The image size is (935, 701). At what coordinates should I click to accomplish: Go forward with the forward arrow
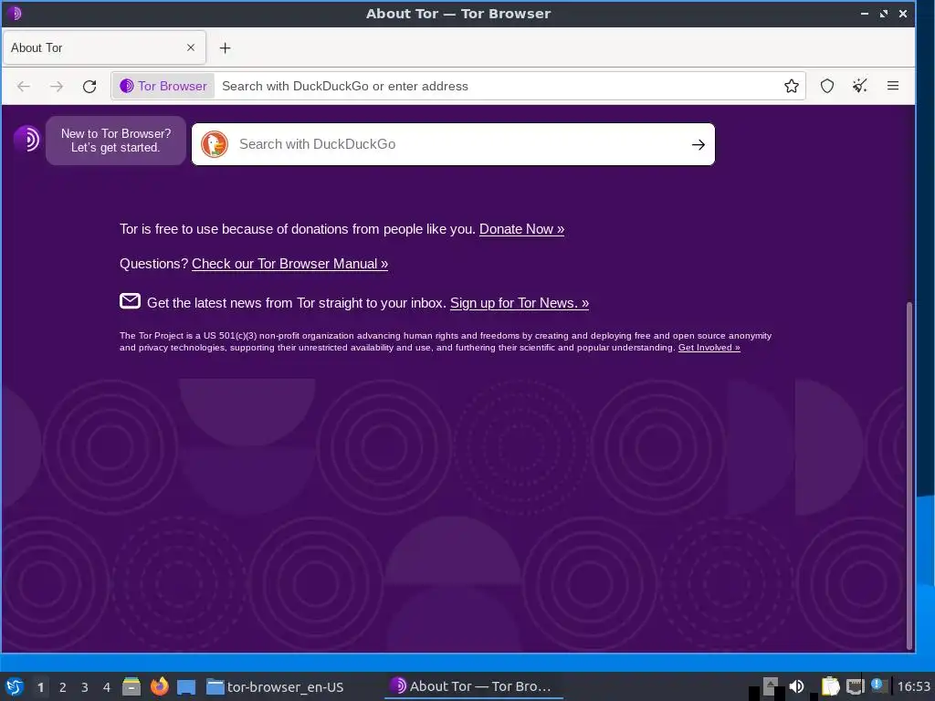(57, 87)
